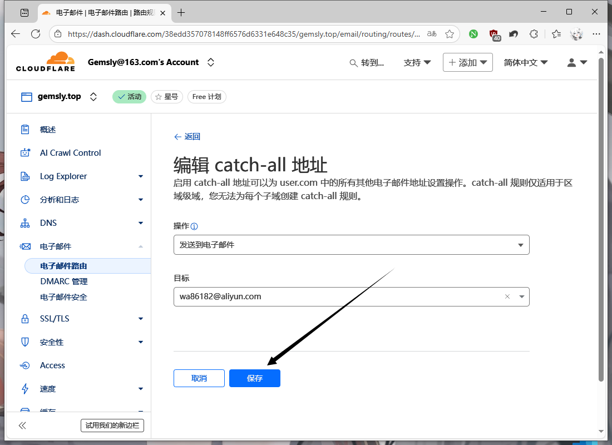Screen dimensions: 612x445
Task: Open the search 转到 magnifier
Action: pos(353,63)
